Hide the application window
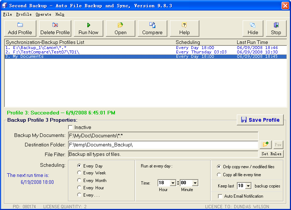The height and width of the screenshot is (210, 291). pyautogui.click(x=253, y=28)
